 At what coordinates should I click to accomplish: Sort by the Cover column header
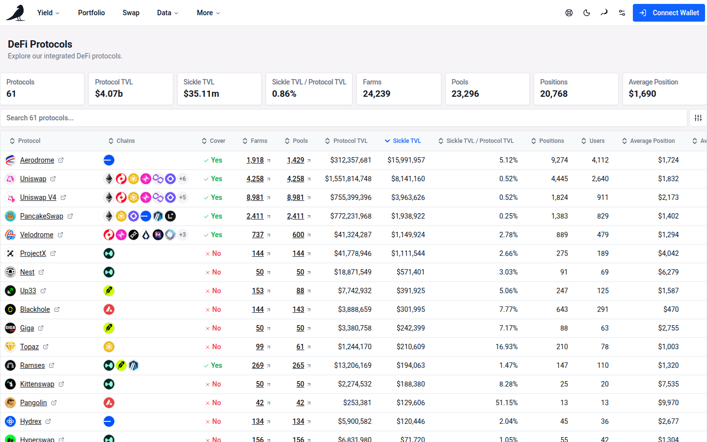tap(214, 141)
